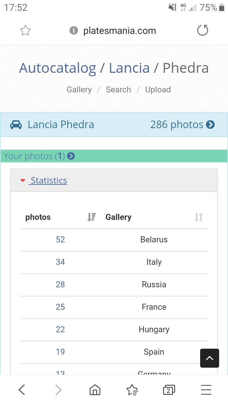Open the tabs switcher showing 2

pos(169,390)
